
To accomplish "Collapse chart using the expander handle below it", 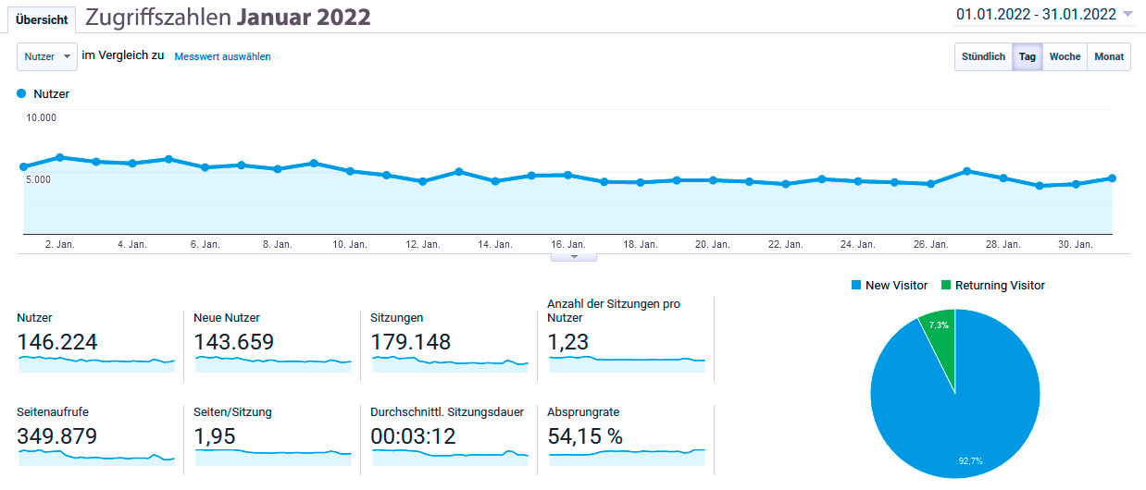I will tap(574, 256).
